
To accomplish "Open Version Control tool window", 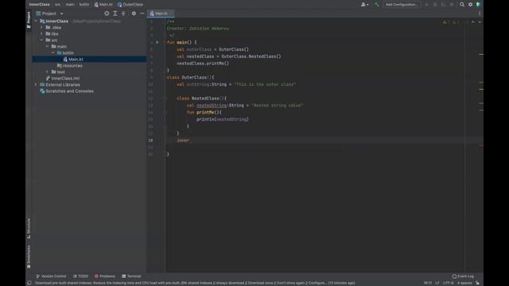I will 51,276.
